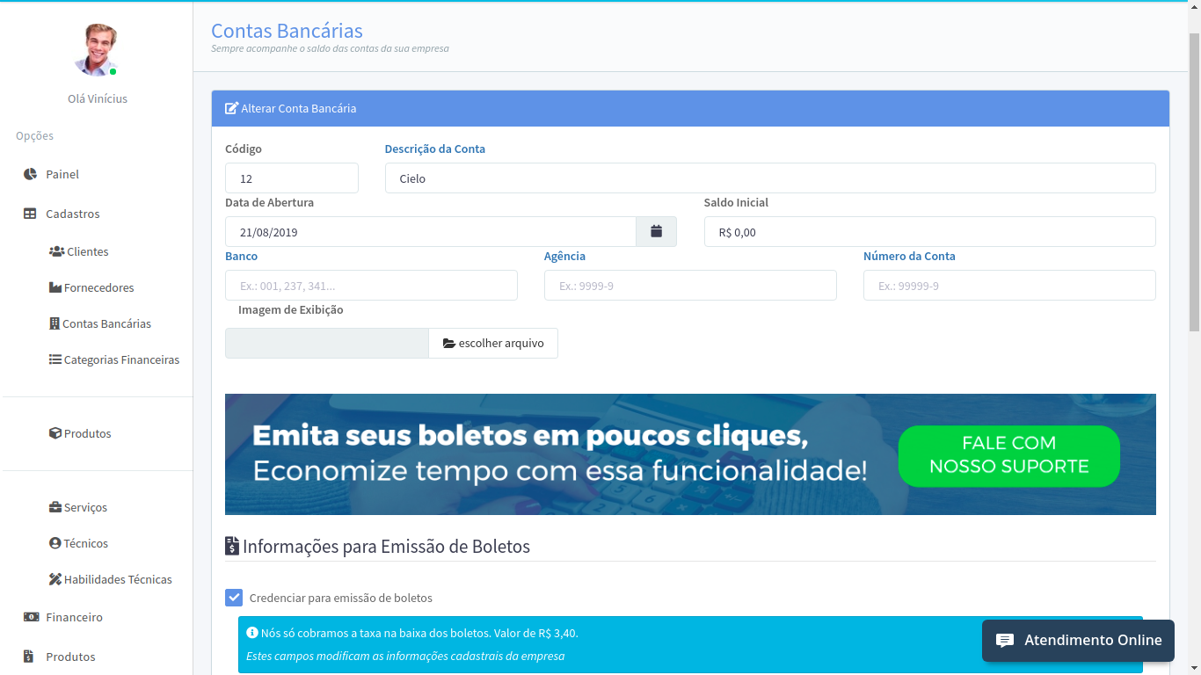The image size is (1201, 675).
Task: Click the Clientes people icon
Action: point(56,251)
